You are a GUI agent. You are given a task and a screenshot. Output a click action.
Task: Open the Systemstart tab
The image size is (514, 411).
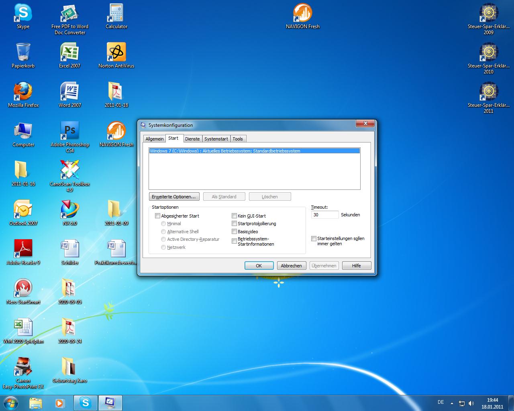coord(216,139)
